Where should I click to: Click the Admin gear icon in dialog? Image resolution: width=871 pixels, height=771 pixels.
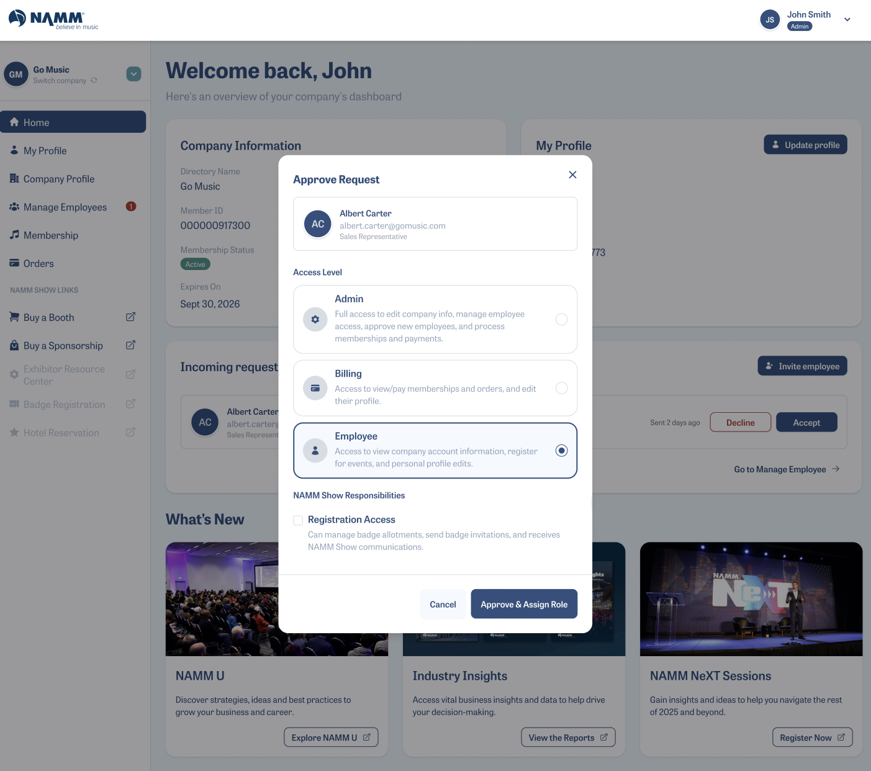315,319
